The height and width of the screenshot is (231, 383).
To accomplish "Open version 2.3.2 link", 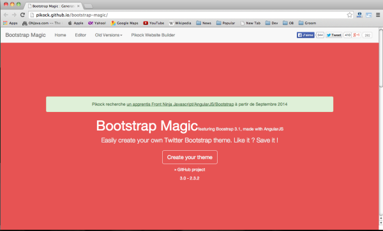I will pyautogui.click(x=195, y=178).
